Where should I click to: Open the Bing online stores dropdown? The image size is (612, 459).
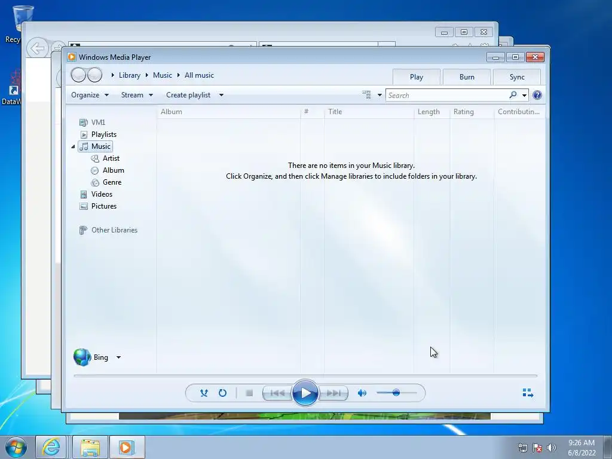118,357
